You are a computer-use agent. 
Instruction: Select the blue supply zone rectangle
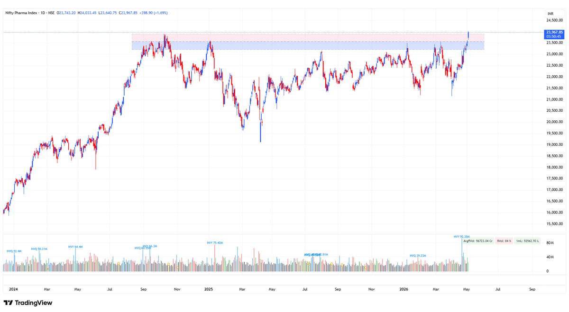[x=308, y=45]
